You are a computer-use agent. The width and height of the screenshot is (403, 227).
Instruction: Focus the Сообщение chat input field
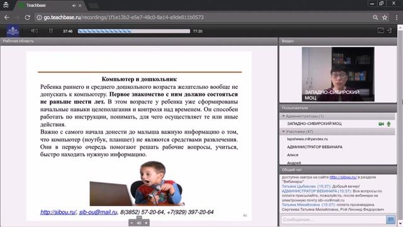click(333, 219)
